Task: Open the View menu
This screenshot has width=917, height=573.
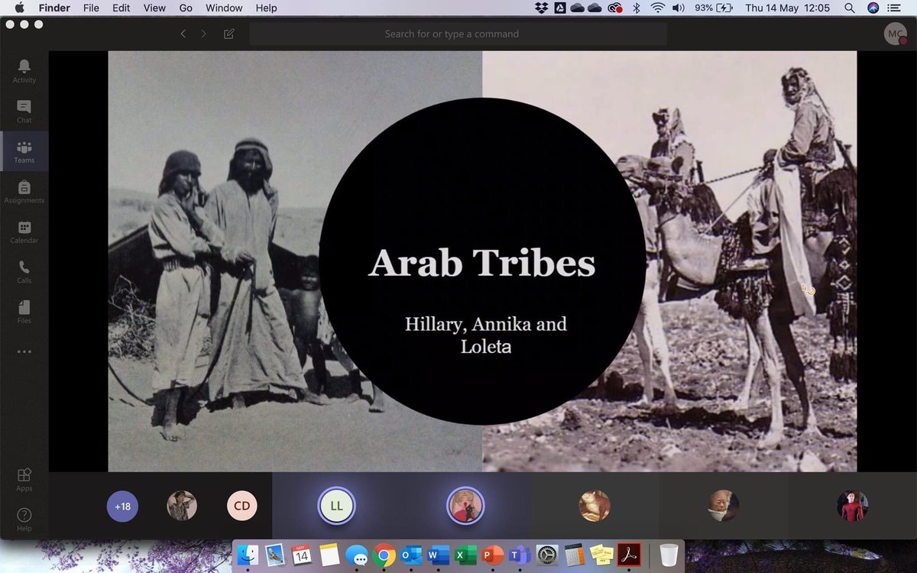Action: pos(154,8)
